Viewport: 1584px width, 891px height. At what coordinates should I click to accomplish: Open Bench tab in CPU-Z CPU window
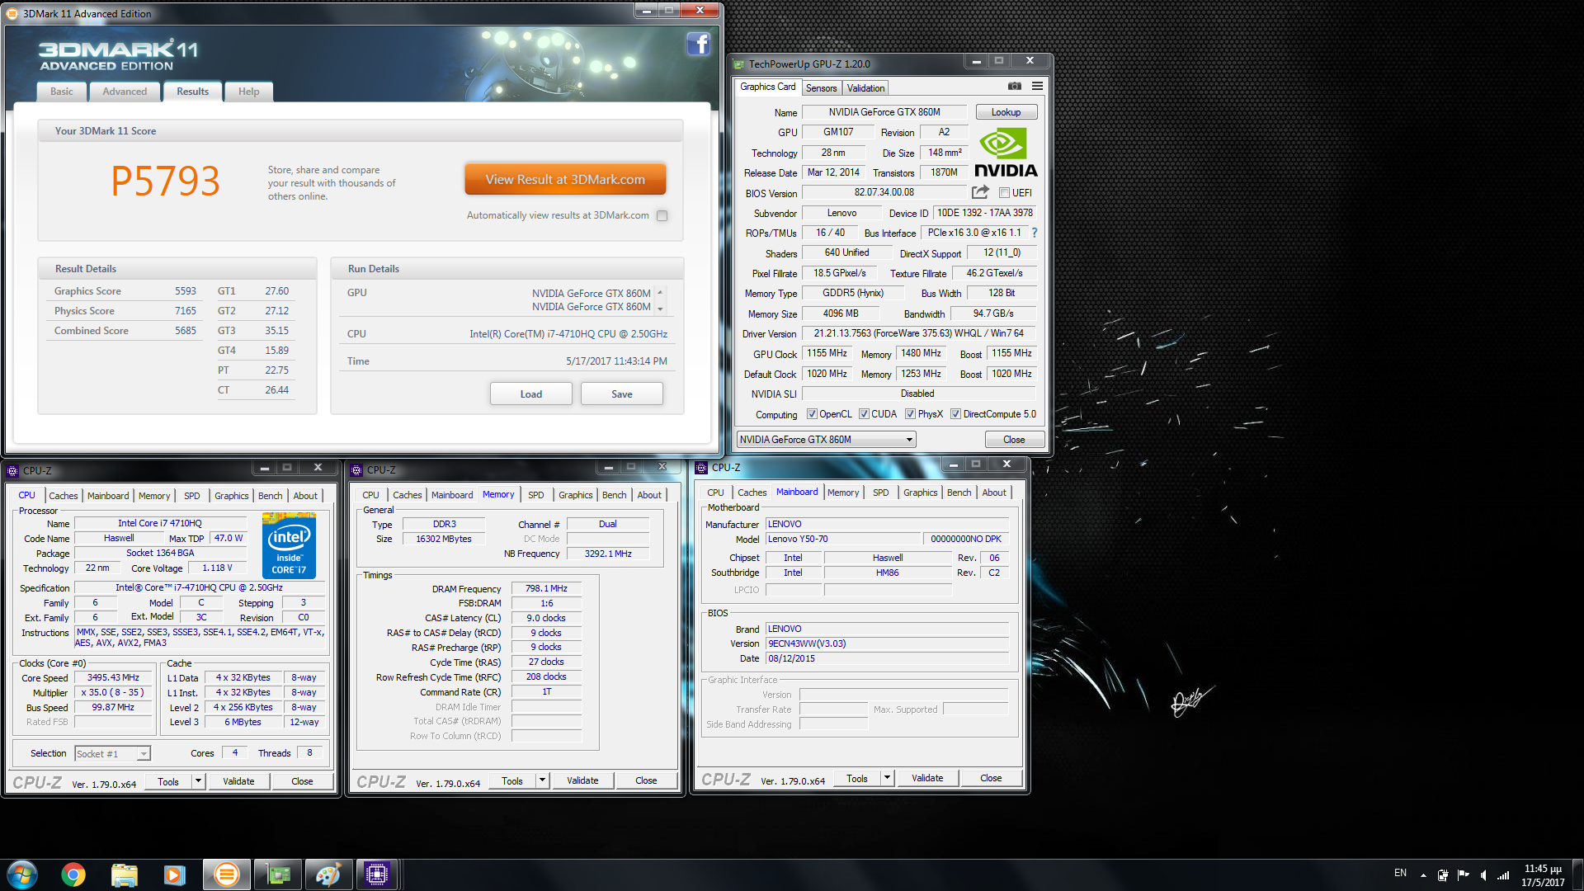click(x=270, y=496)
